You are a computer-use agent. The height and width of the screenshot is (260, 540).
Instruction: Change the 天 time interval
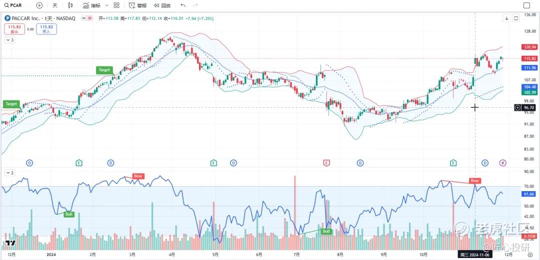point(55,5)
